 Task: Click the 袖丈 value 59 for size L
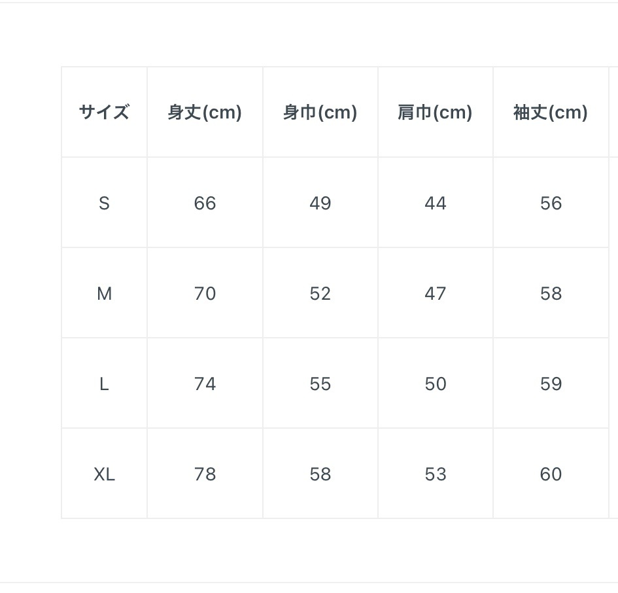(551, 384)
